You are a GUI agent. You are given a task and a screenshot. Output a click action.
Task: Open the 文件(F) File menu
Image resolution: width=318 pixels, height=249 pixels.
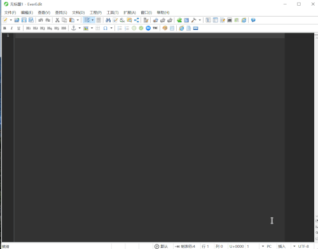tap(10, 13)
